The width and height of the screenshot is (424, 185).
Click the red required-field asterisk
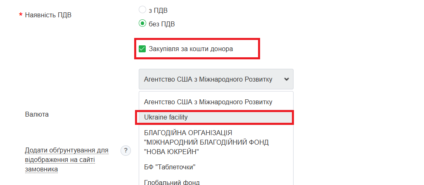(x=21, y=16)
